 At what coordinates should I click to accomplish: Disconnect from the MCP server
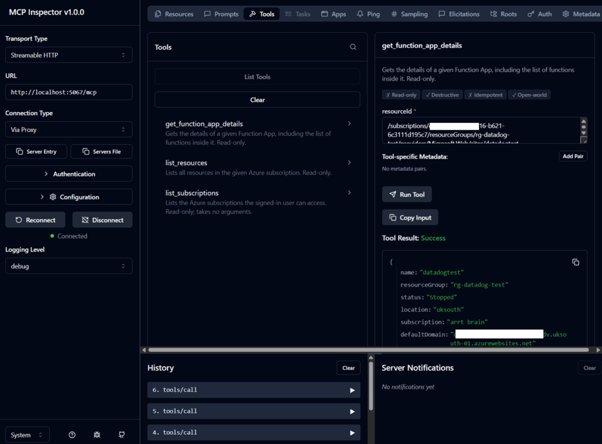click(102, 220)
